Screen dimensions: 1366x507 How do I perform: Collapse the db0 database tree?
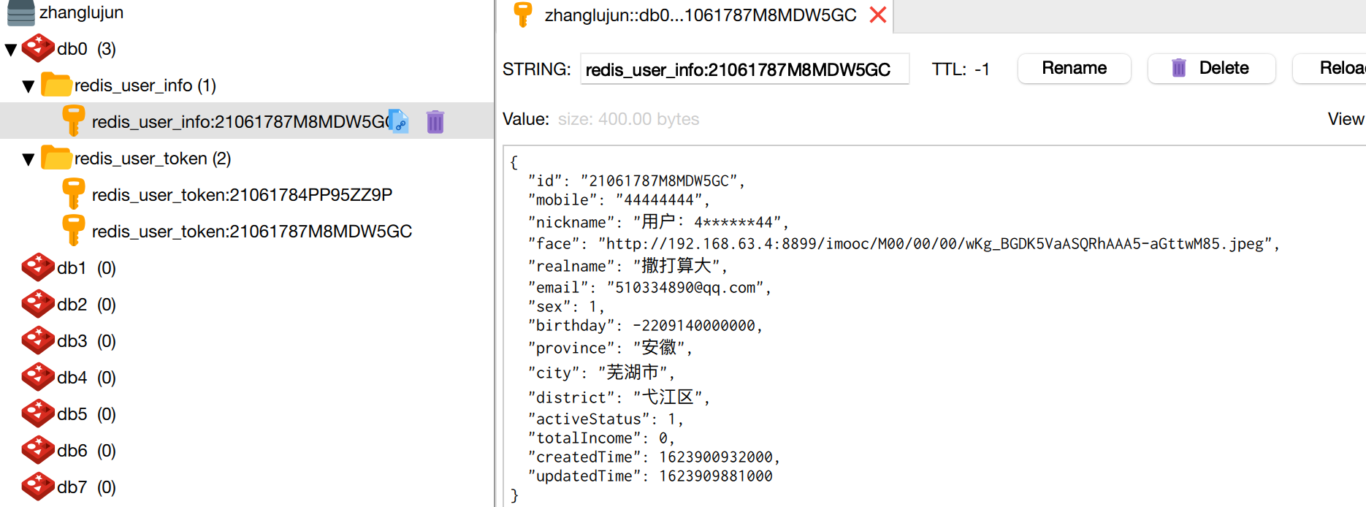click(x=11, y=50)
